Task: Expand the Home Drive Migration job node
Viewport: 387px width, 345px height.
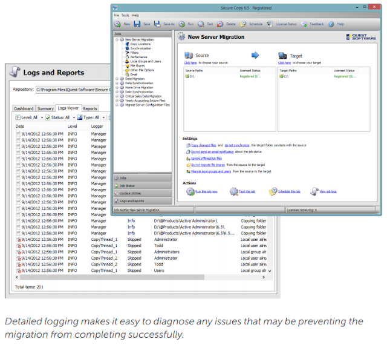Action: (x=117, y=88)
